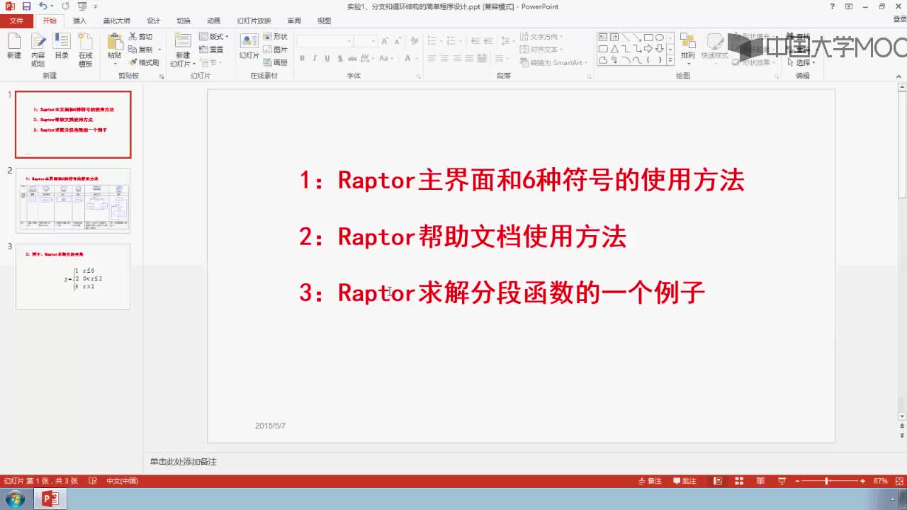Open the 剪贴板 clipboard dialog launcher
The image size is (907, 510).
161,76
